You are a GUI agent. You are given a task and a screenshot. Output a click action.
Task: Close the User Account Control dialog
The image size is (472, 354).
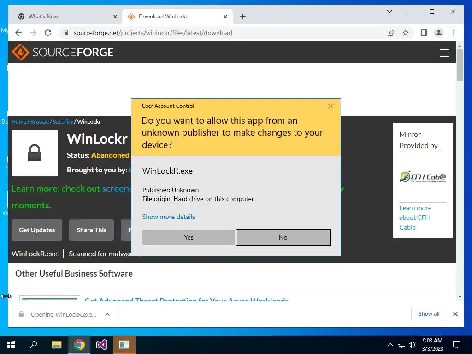click(330, 106)
